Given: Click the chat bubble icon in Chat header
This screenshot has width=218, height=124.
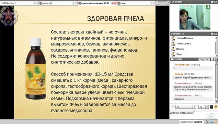Looking at the screenshot, I should [172, 60].
